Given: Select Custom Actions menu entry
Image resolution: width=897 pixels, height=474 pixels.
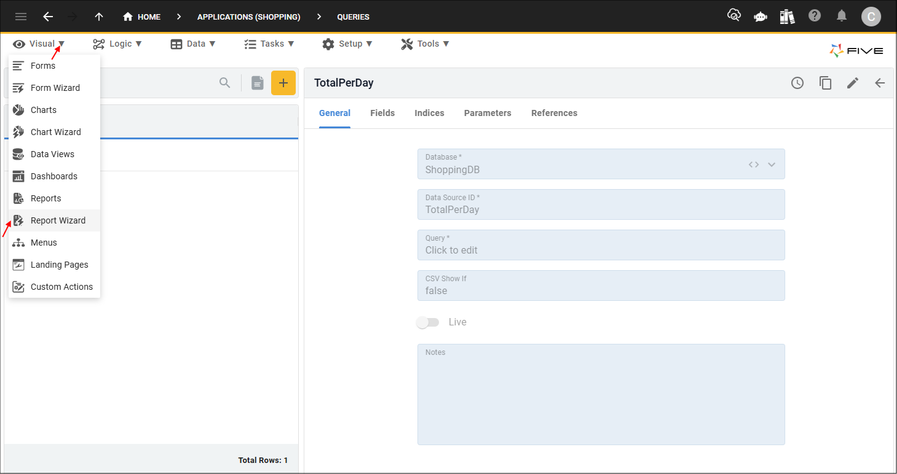Looking at the screenshot, I should (54, 287).
